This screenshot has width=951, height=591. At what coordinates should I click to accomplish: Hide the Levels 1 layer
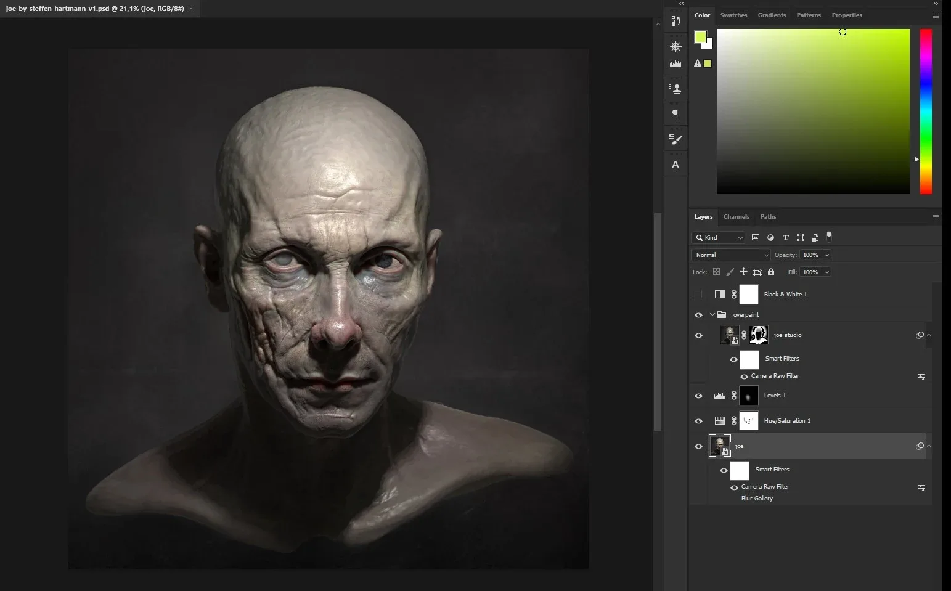[x=698, y=396]
